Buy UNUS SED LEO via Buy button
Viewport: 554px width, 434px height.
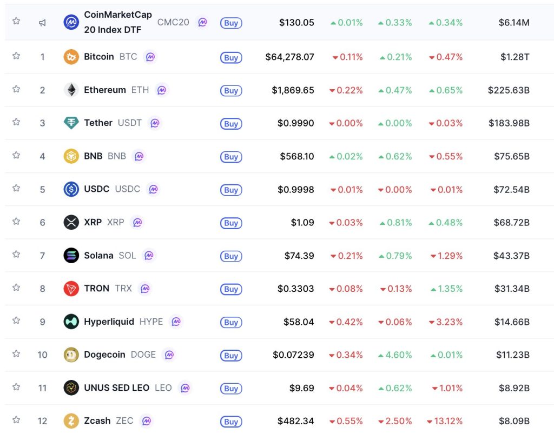point(231,389)
